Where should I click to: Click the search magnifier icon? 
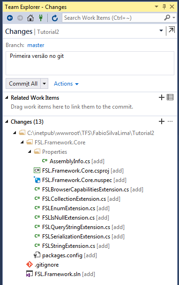point(167,17)
